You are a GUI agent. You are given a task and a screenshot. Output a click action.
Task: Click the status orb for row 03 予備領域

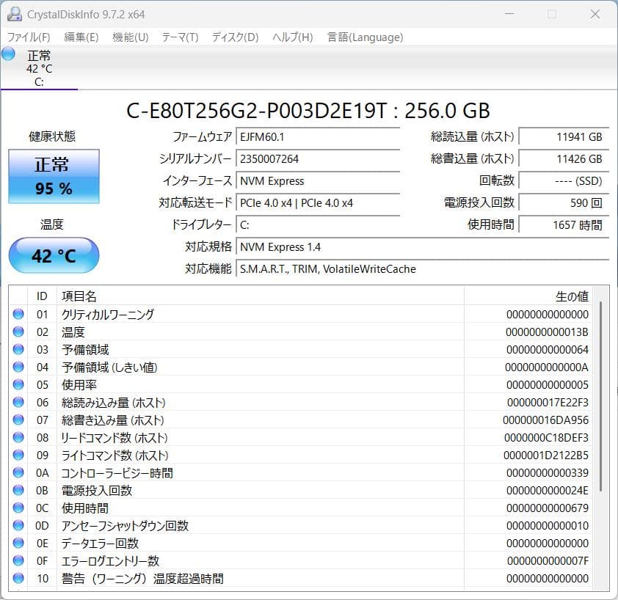tap(18, 349)
